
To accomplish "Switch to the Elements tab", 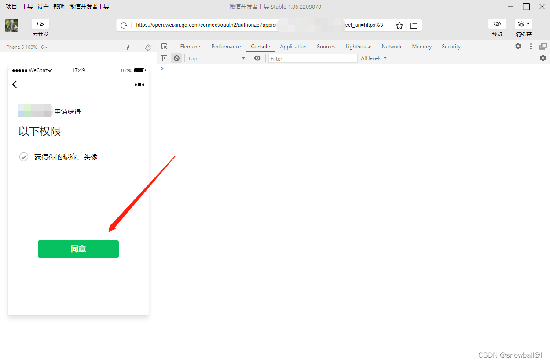I will pyautogui.click(x=191, y=47).
